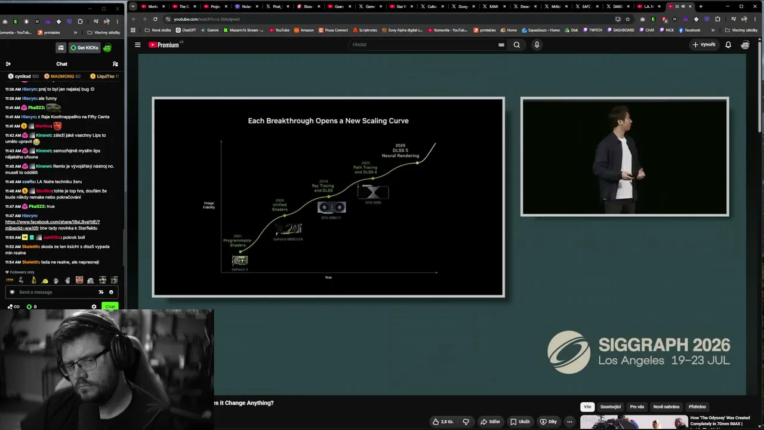This screenshot has height=430, width=764.
Task: Open the printables bookmark in YouTube window
Action: 485,30
